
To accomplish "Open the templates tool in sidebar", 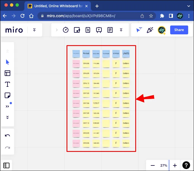I will pyautogui.click(x=7, y=73).
